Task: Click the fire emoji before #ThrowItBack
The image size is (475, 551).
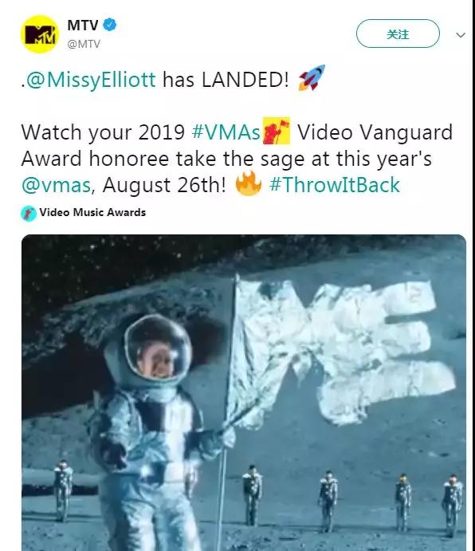Action: pyautogui.click(x=248, y=183)
